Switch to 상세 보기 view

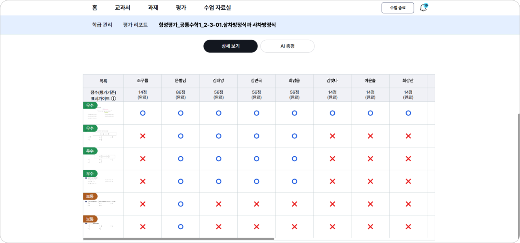click(231, 46)
